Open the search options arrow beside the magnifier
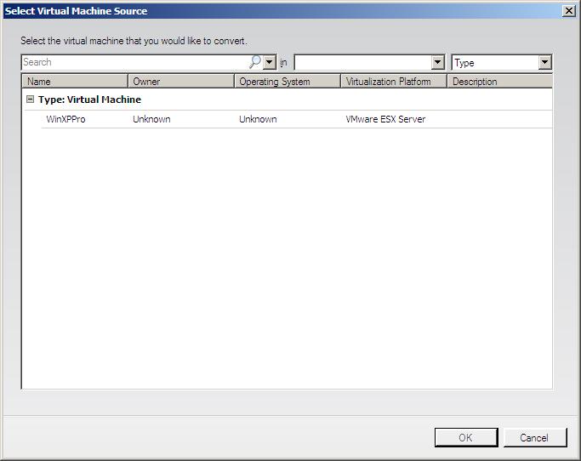 coord(270,62)
